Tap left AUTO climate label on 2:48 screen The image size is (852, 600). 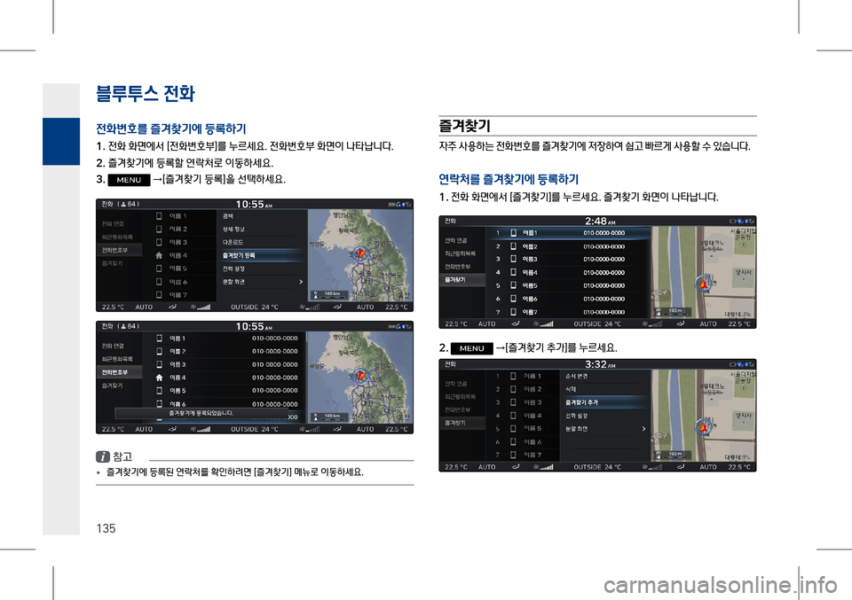click(487, 323)
